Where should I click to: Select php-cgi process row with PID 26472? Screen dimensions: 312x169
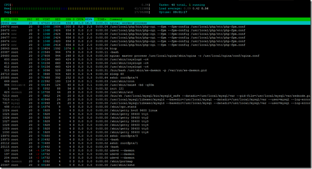(155, 45)
